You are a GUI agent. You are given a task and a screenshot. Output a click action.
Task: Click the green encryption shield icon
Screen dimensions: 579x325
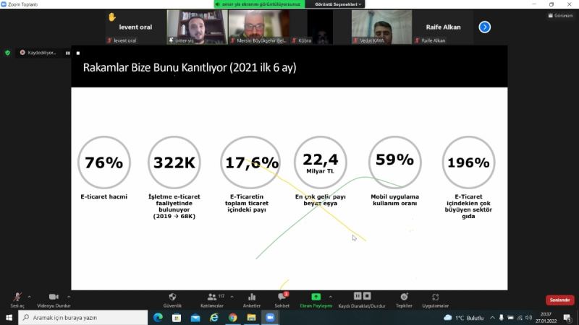(x=7, y=53)
